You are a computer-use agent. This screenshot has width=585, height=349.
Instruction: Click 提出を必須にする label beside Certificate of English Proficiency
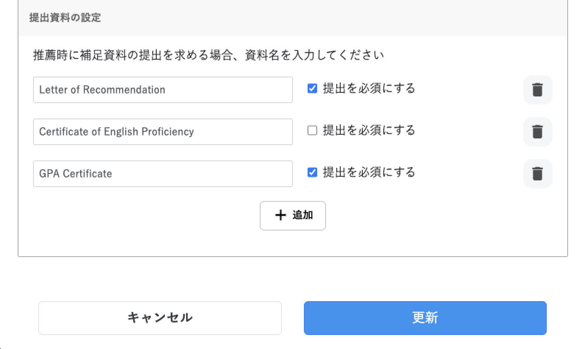[x=369, y=130]
